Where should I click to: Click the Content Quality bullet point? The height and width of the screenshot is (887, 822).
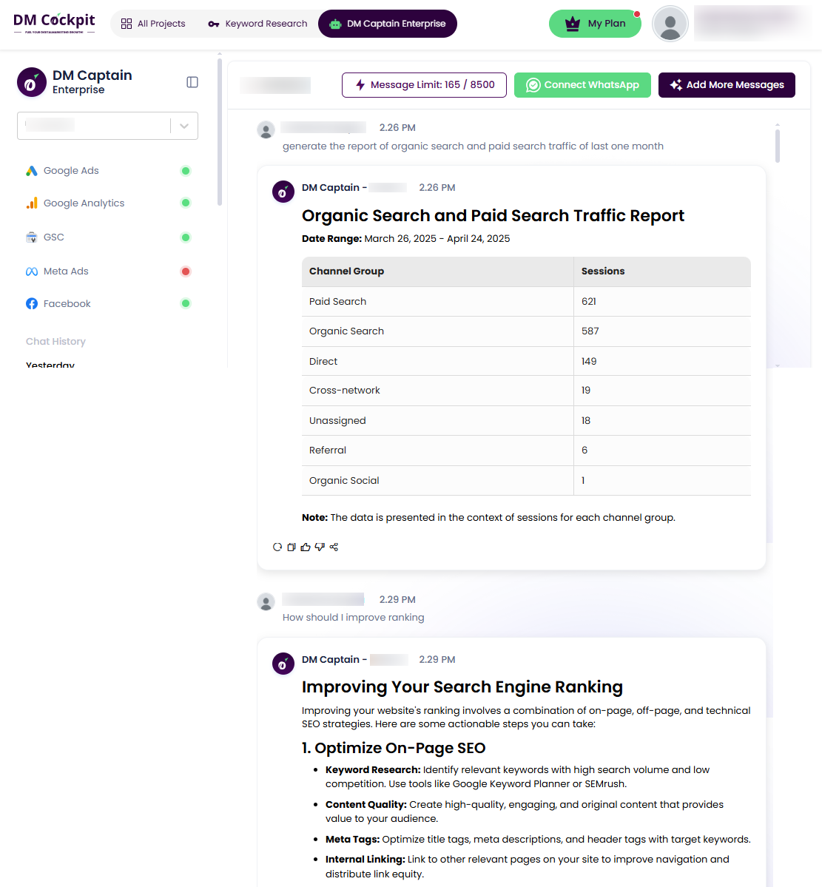[525, 812]
